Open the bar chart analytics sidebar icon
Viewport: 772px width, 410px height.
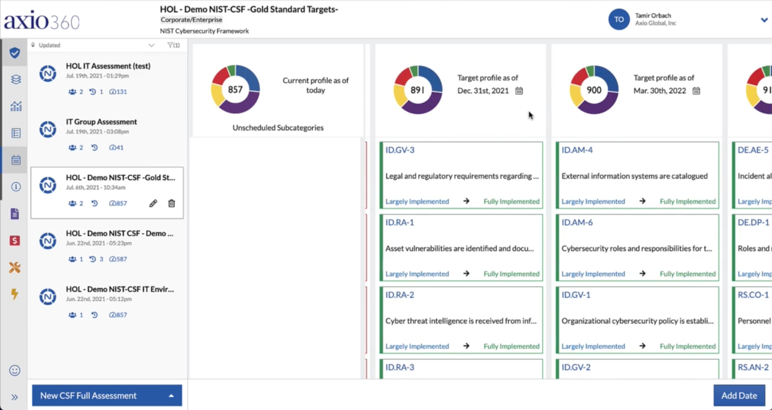[16, 106]
